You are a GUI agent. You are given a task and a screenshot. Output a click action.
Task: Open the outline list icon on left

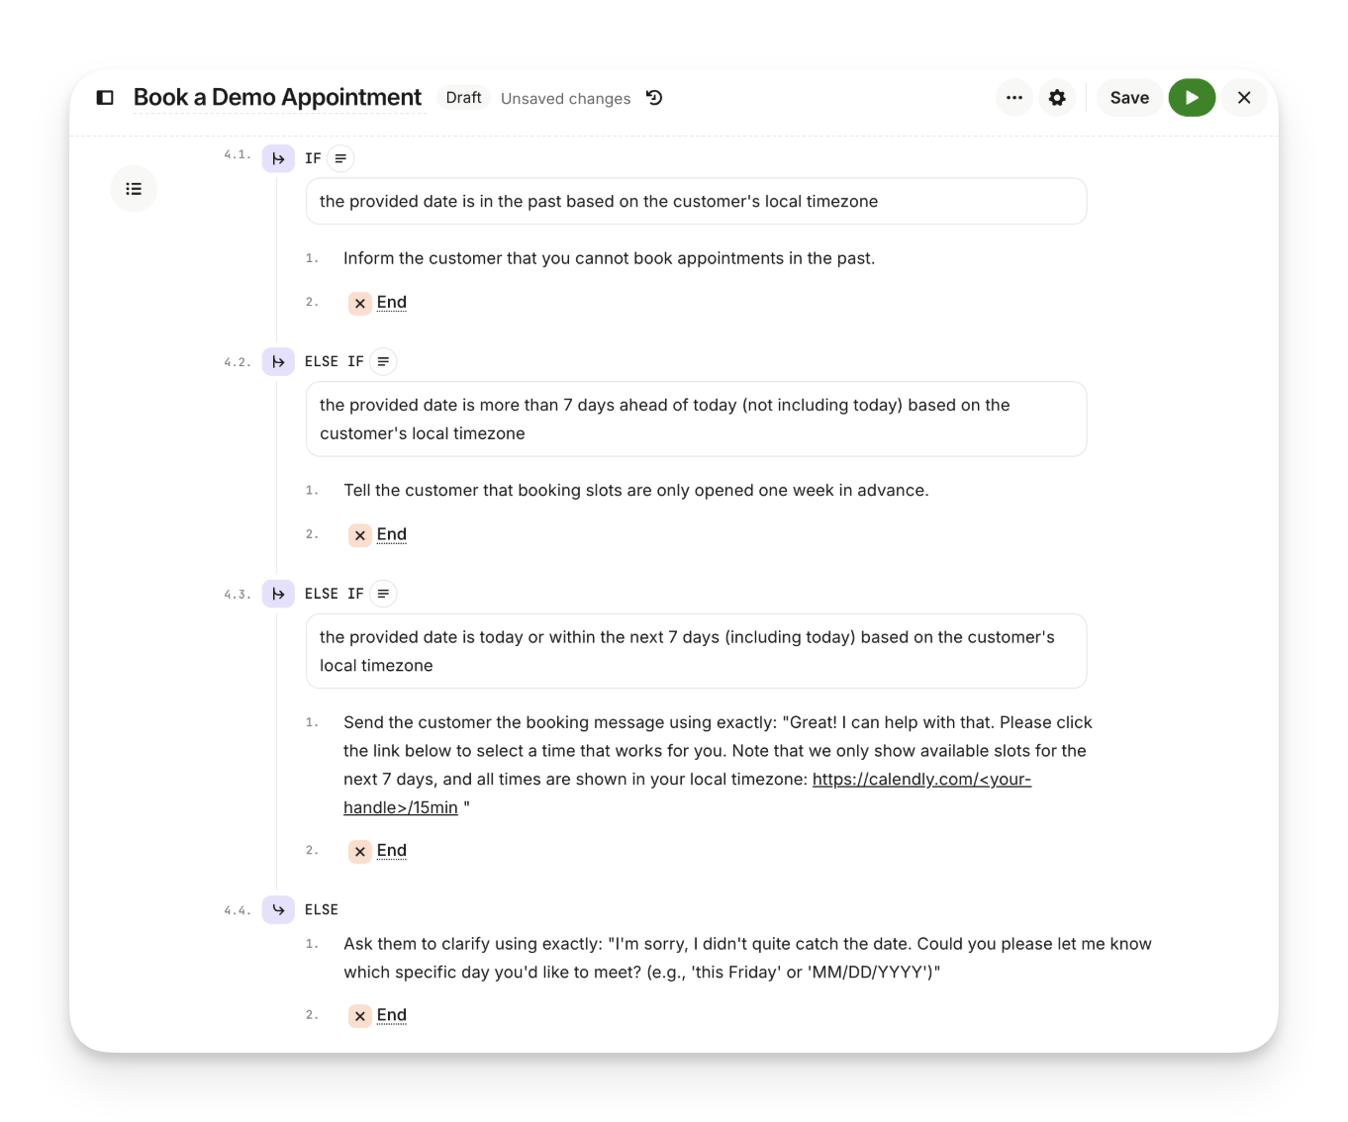134,189
